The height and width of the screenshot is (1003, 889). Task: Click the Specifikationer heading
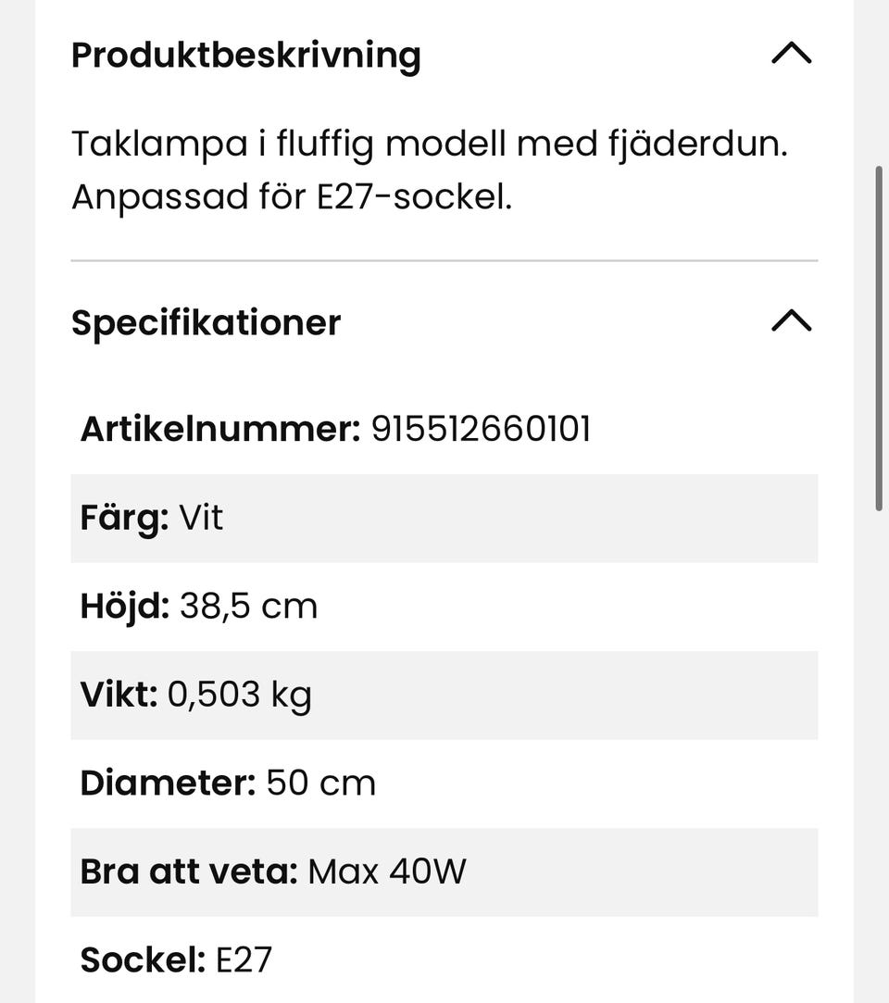coord(207,322)
